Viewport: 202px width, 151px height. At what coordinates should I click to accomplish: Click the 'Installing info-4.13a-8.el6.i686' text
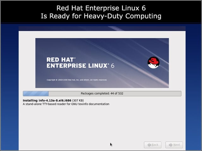tap(47, 100)
